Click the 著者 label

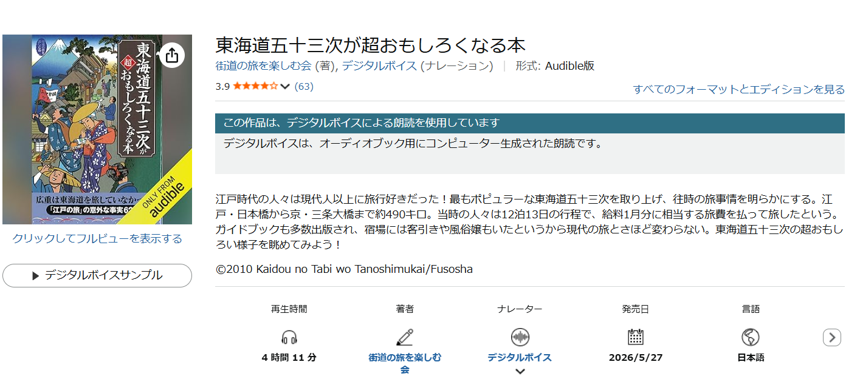(x=405, y=309)
